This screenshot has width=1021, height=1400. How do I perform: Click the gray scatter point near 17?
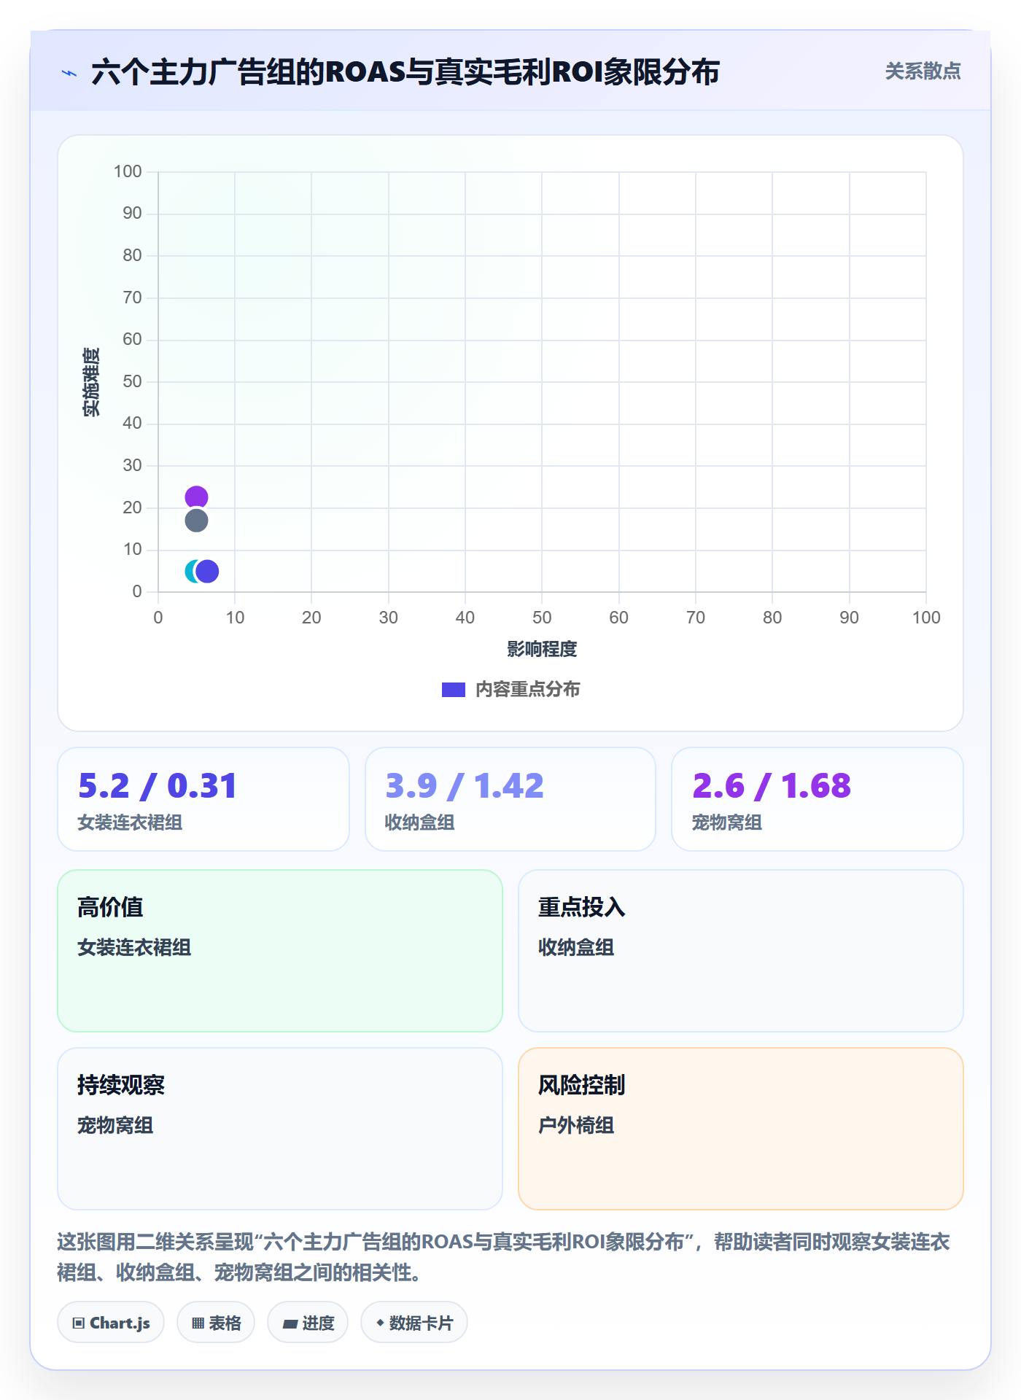click(196, 521)
